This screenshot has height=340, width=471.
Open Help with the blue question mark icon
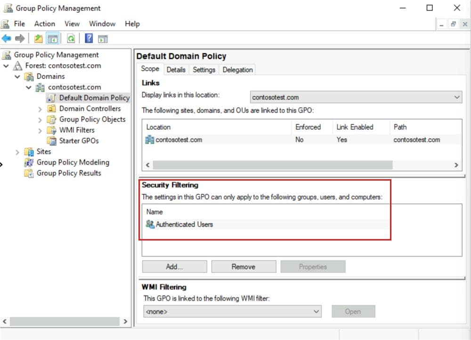point(89,38)
